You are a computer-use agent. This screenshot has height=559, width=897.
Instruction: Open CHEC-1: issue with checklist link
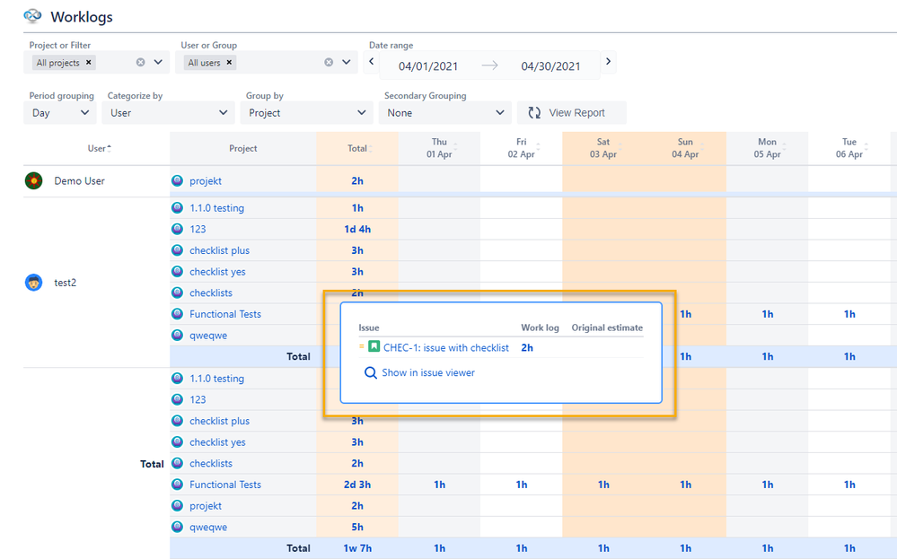pyautogui.click(x=445, y=347)
